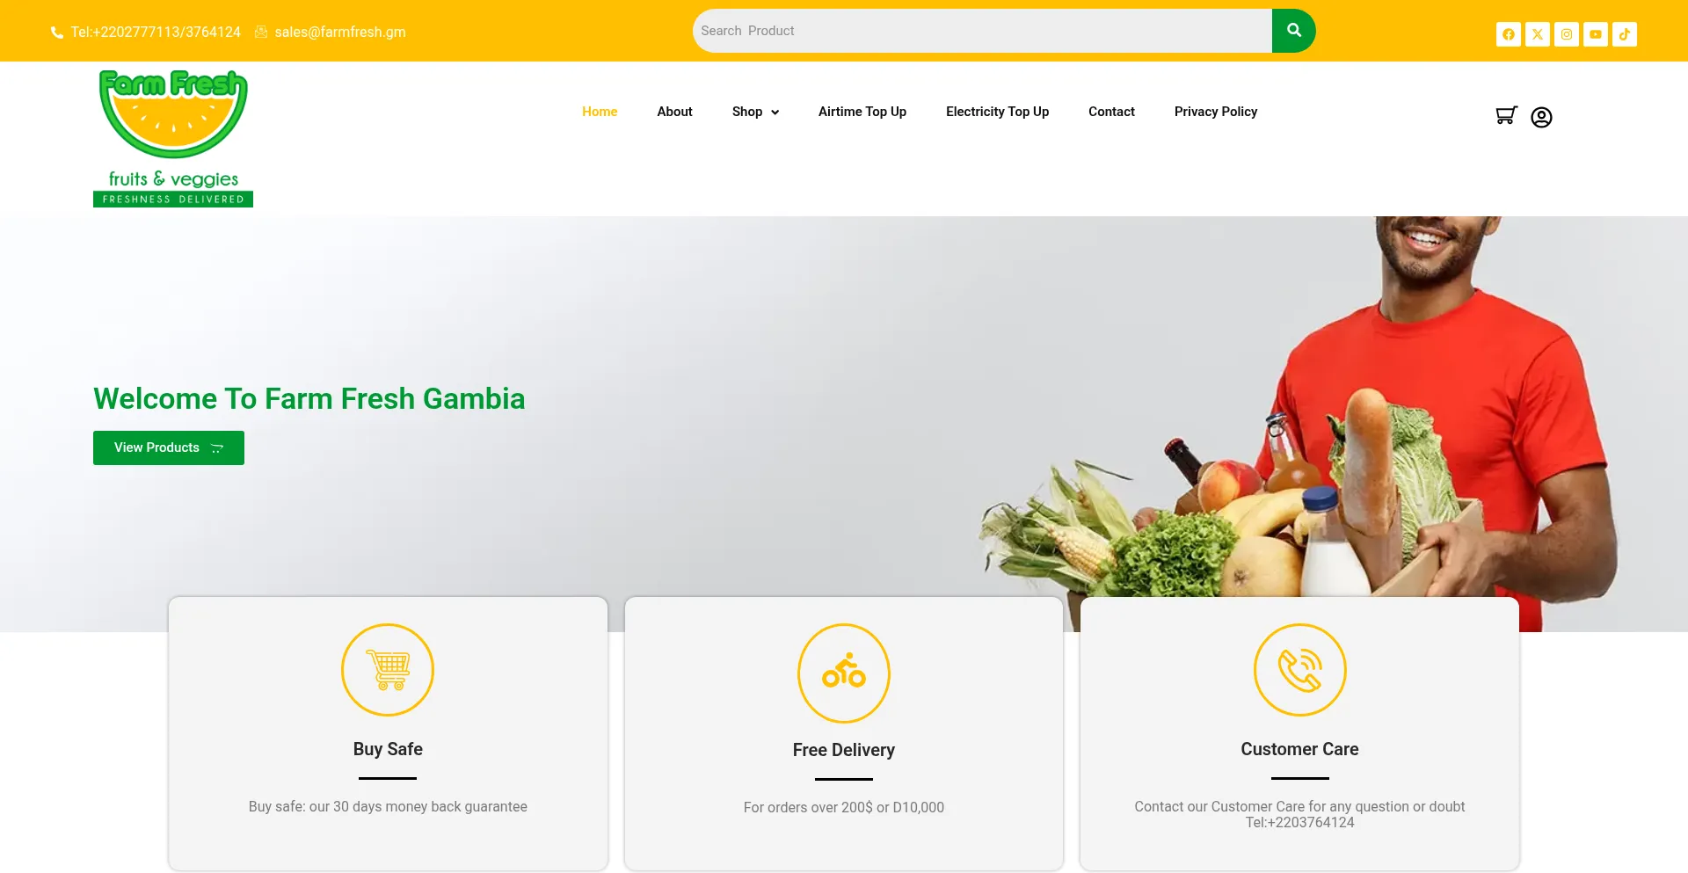Viewport: 1688px width, 873px height.
Task: Click the Free Delivery motorbike icon
Action: 844,673
